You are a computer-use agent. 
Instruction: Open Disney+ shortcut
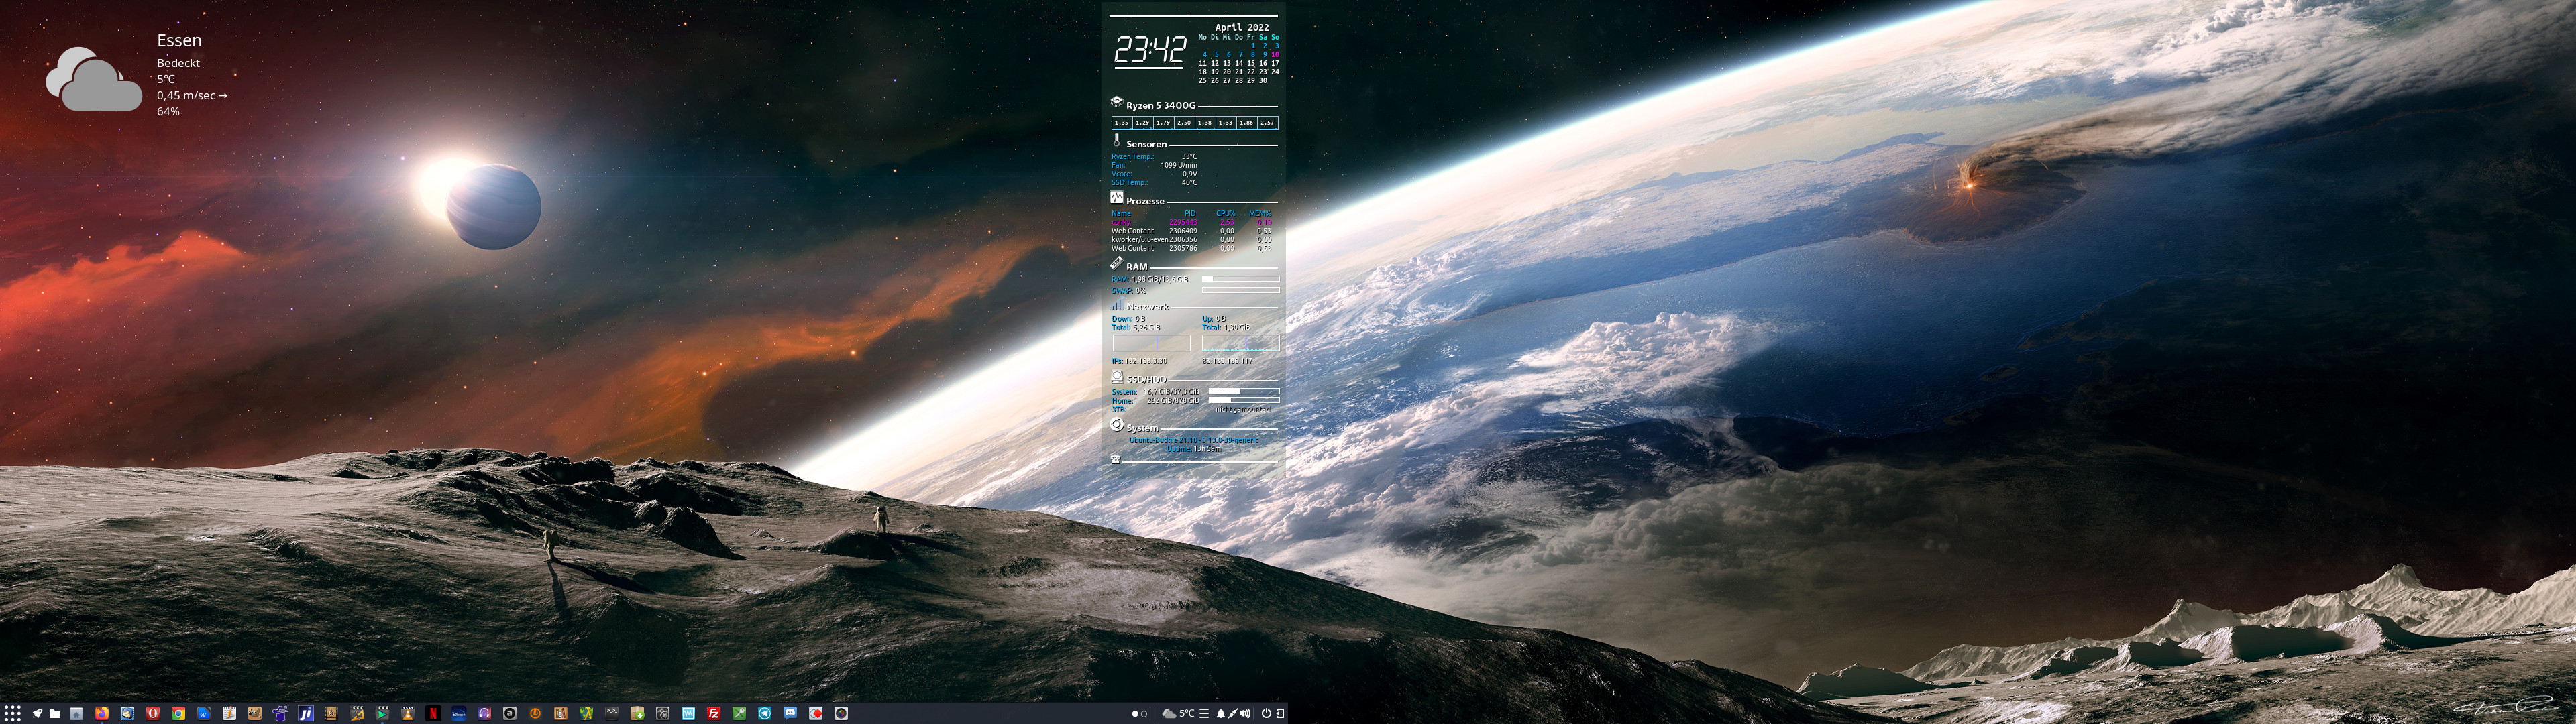(459, 713)
